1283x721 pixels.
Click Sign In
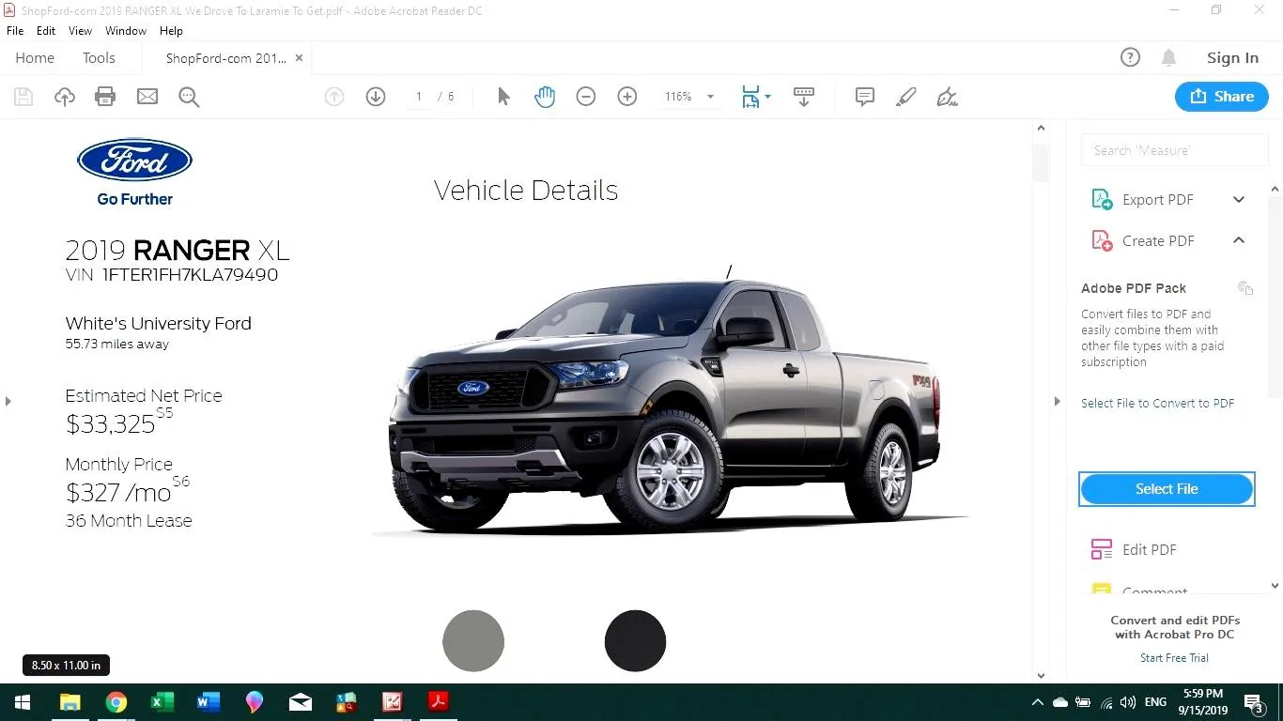[x=1232, y=57]
